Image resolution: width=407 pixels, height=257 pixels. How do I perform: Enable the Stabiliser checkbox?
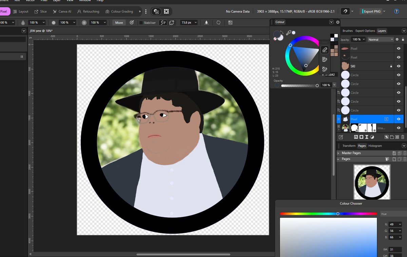(141, 23)
